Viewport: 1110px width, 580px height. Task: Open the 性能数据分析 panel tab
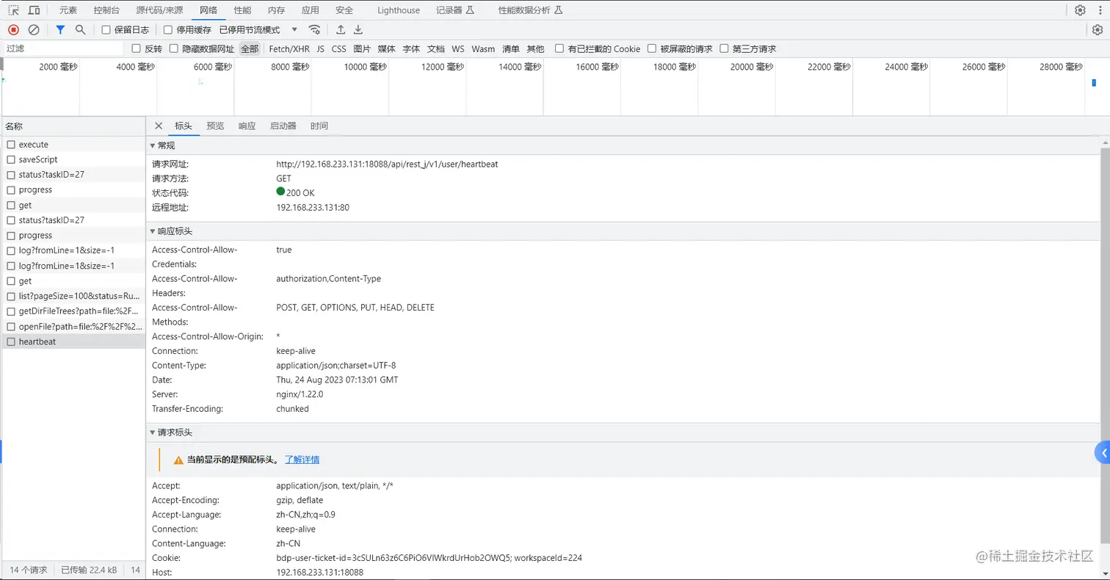click(x=530, y=10)
